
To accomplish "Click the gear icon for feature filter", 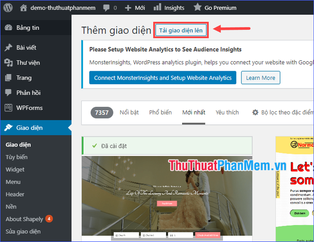I will (255, 112).
